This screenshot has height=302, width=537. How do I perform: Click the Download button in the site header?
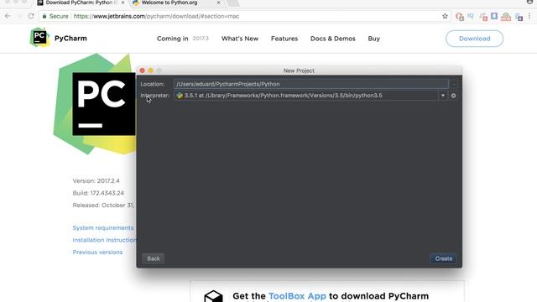click(x=474, y=39)
